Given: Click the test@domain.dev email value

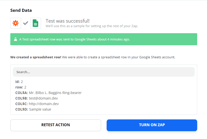Looking at the screenshot, I should [x=43, y=98].
